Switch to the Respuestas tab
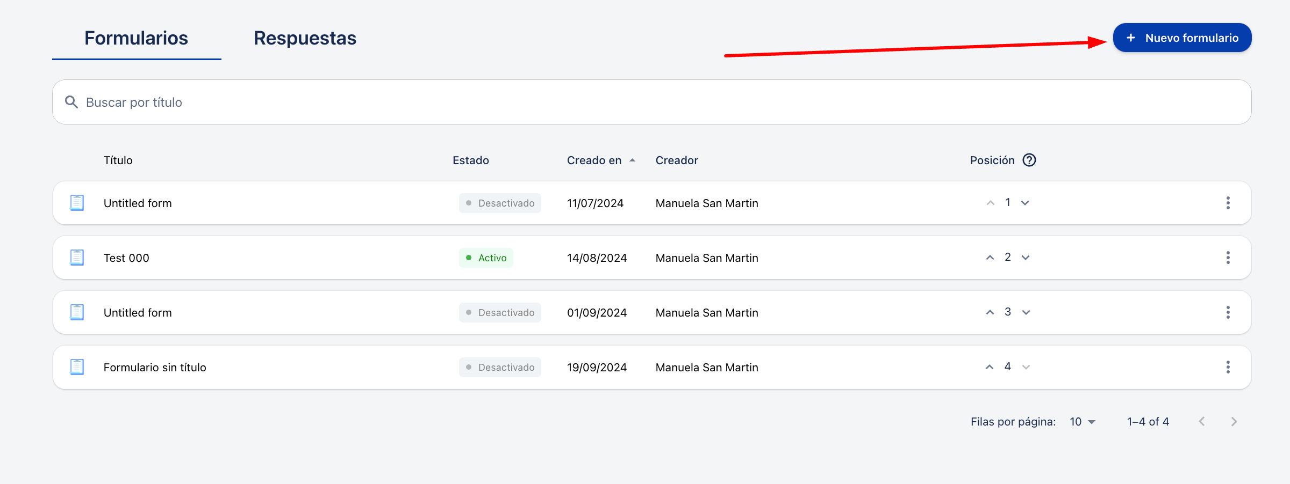The image size is (1290, 484). [x=305, y=39]
